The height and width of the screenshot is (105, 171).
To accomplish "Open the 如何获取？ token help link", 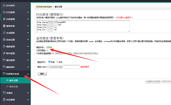I will 85,67.
